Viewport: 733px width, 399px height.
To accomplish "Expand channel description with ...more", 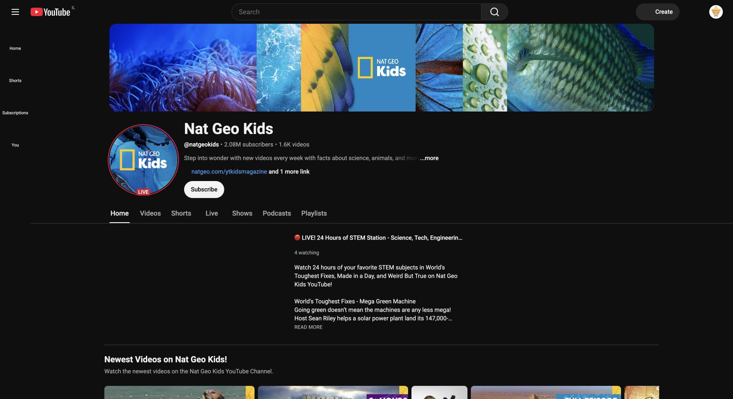I will (429, 158).
